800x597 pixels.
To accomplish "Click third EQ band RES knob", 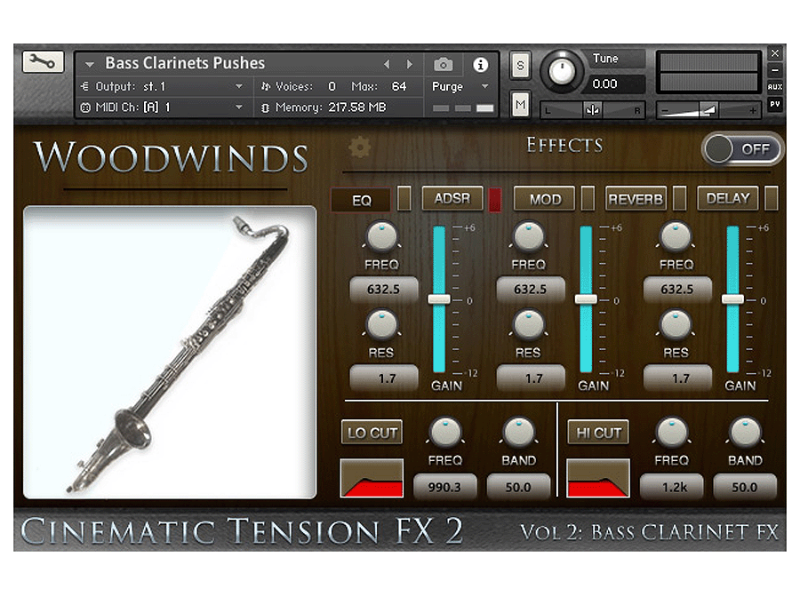I will click(x=675, y=325).
